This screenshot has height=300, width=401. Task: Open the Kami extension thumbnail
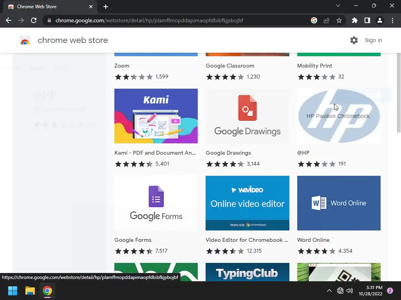[156, 116]
